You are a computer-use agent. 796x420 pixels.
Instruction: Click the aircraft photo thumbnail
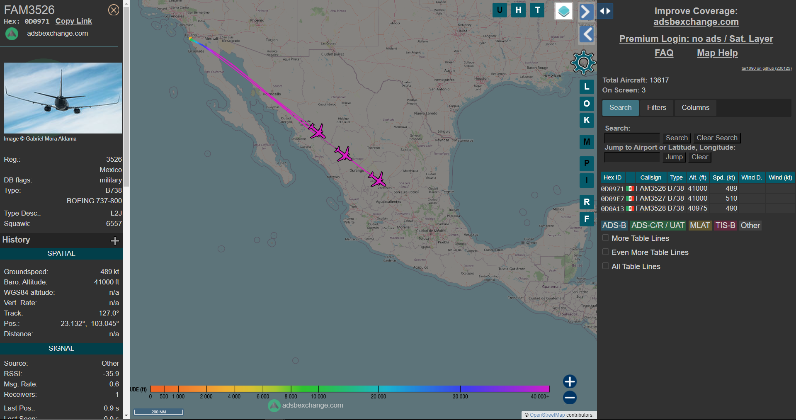(x=63, y=98)
